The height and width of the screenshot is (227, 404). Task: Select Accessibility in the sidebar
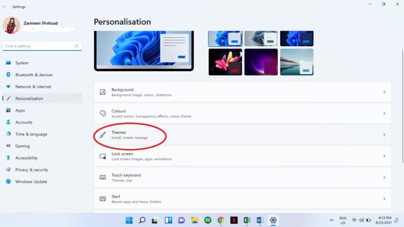26,158
